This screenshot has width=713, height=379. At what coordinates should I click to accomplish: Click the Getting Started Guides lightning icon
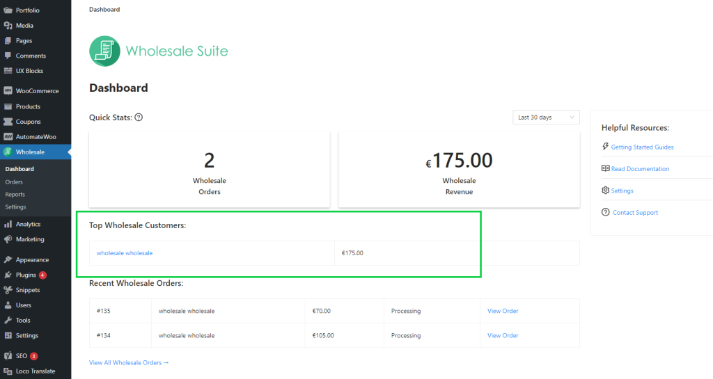605,147
